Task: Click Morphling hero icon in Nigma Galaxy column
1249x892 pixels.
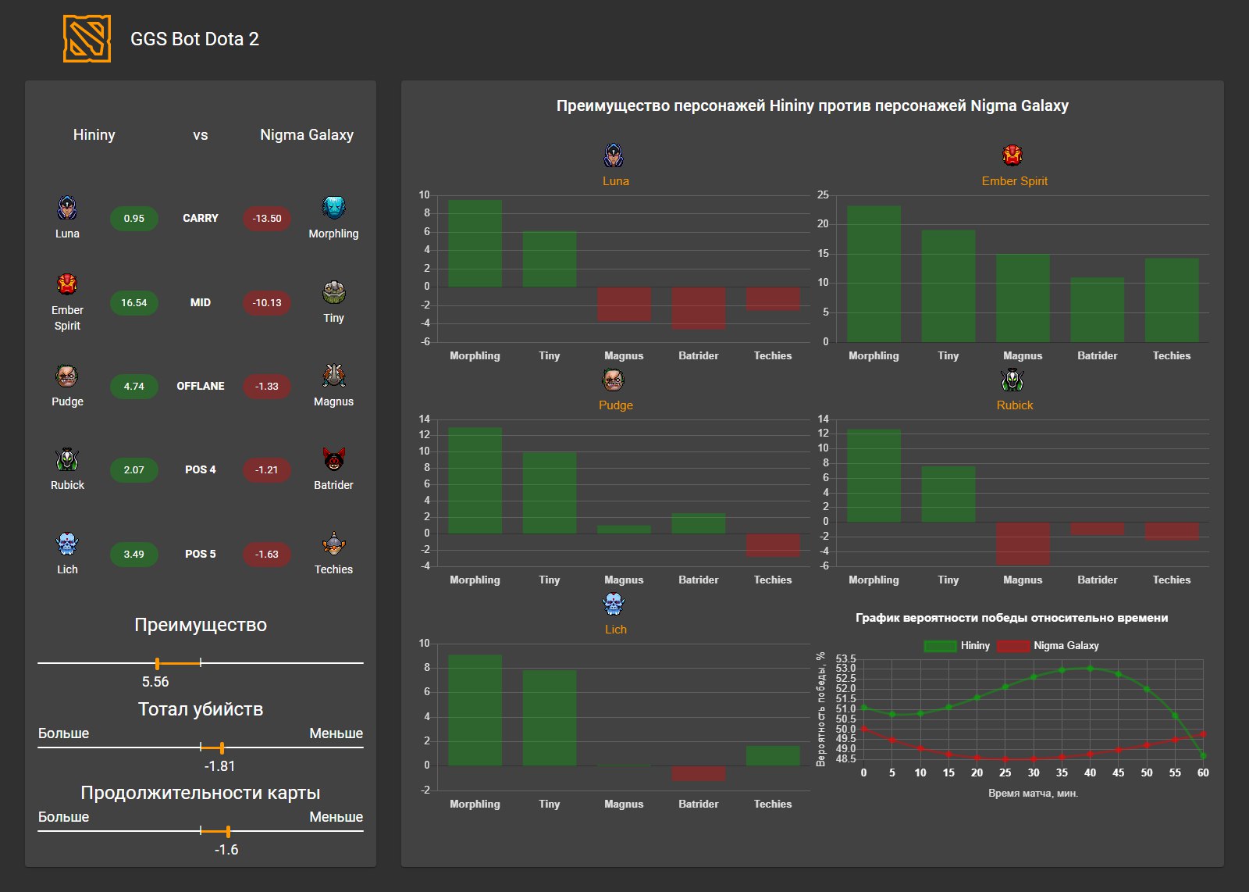Action: 333,208
